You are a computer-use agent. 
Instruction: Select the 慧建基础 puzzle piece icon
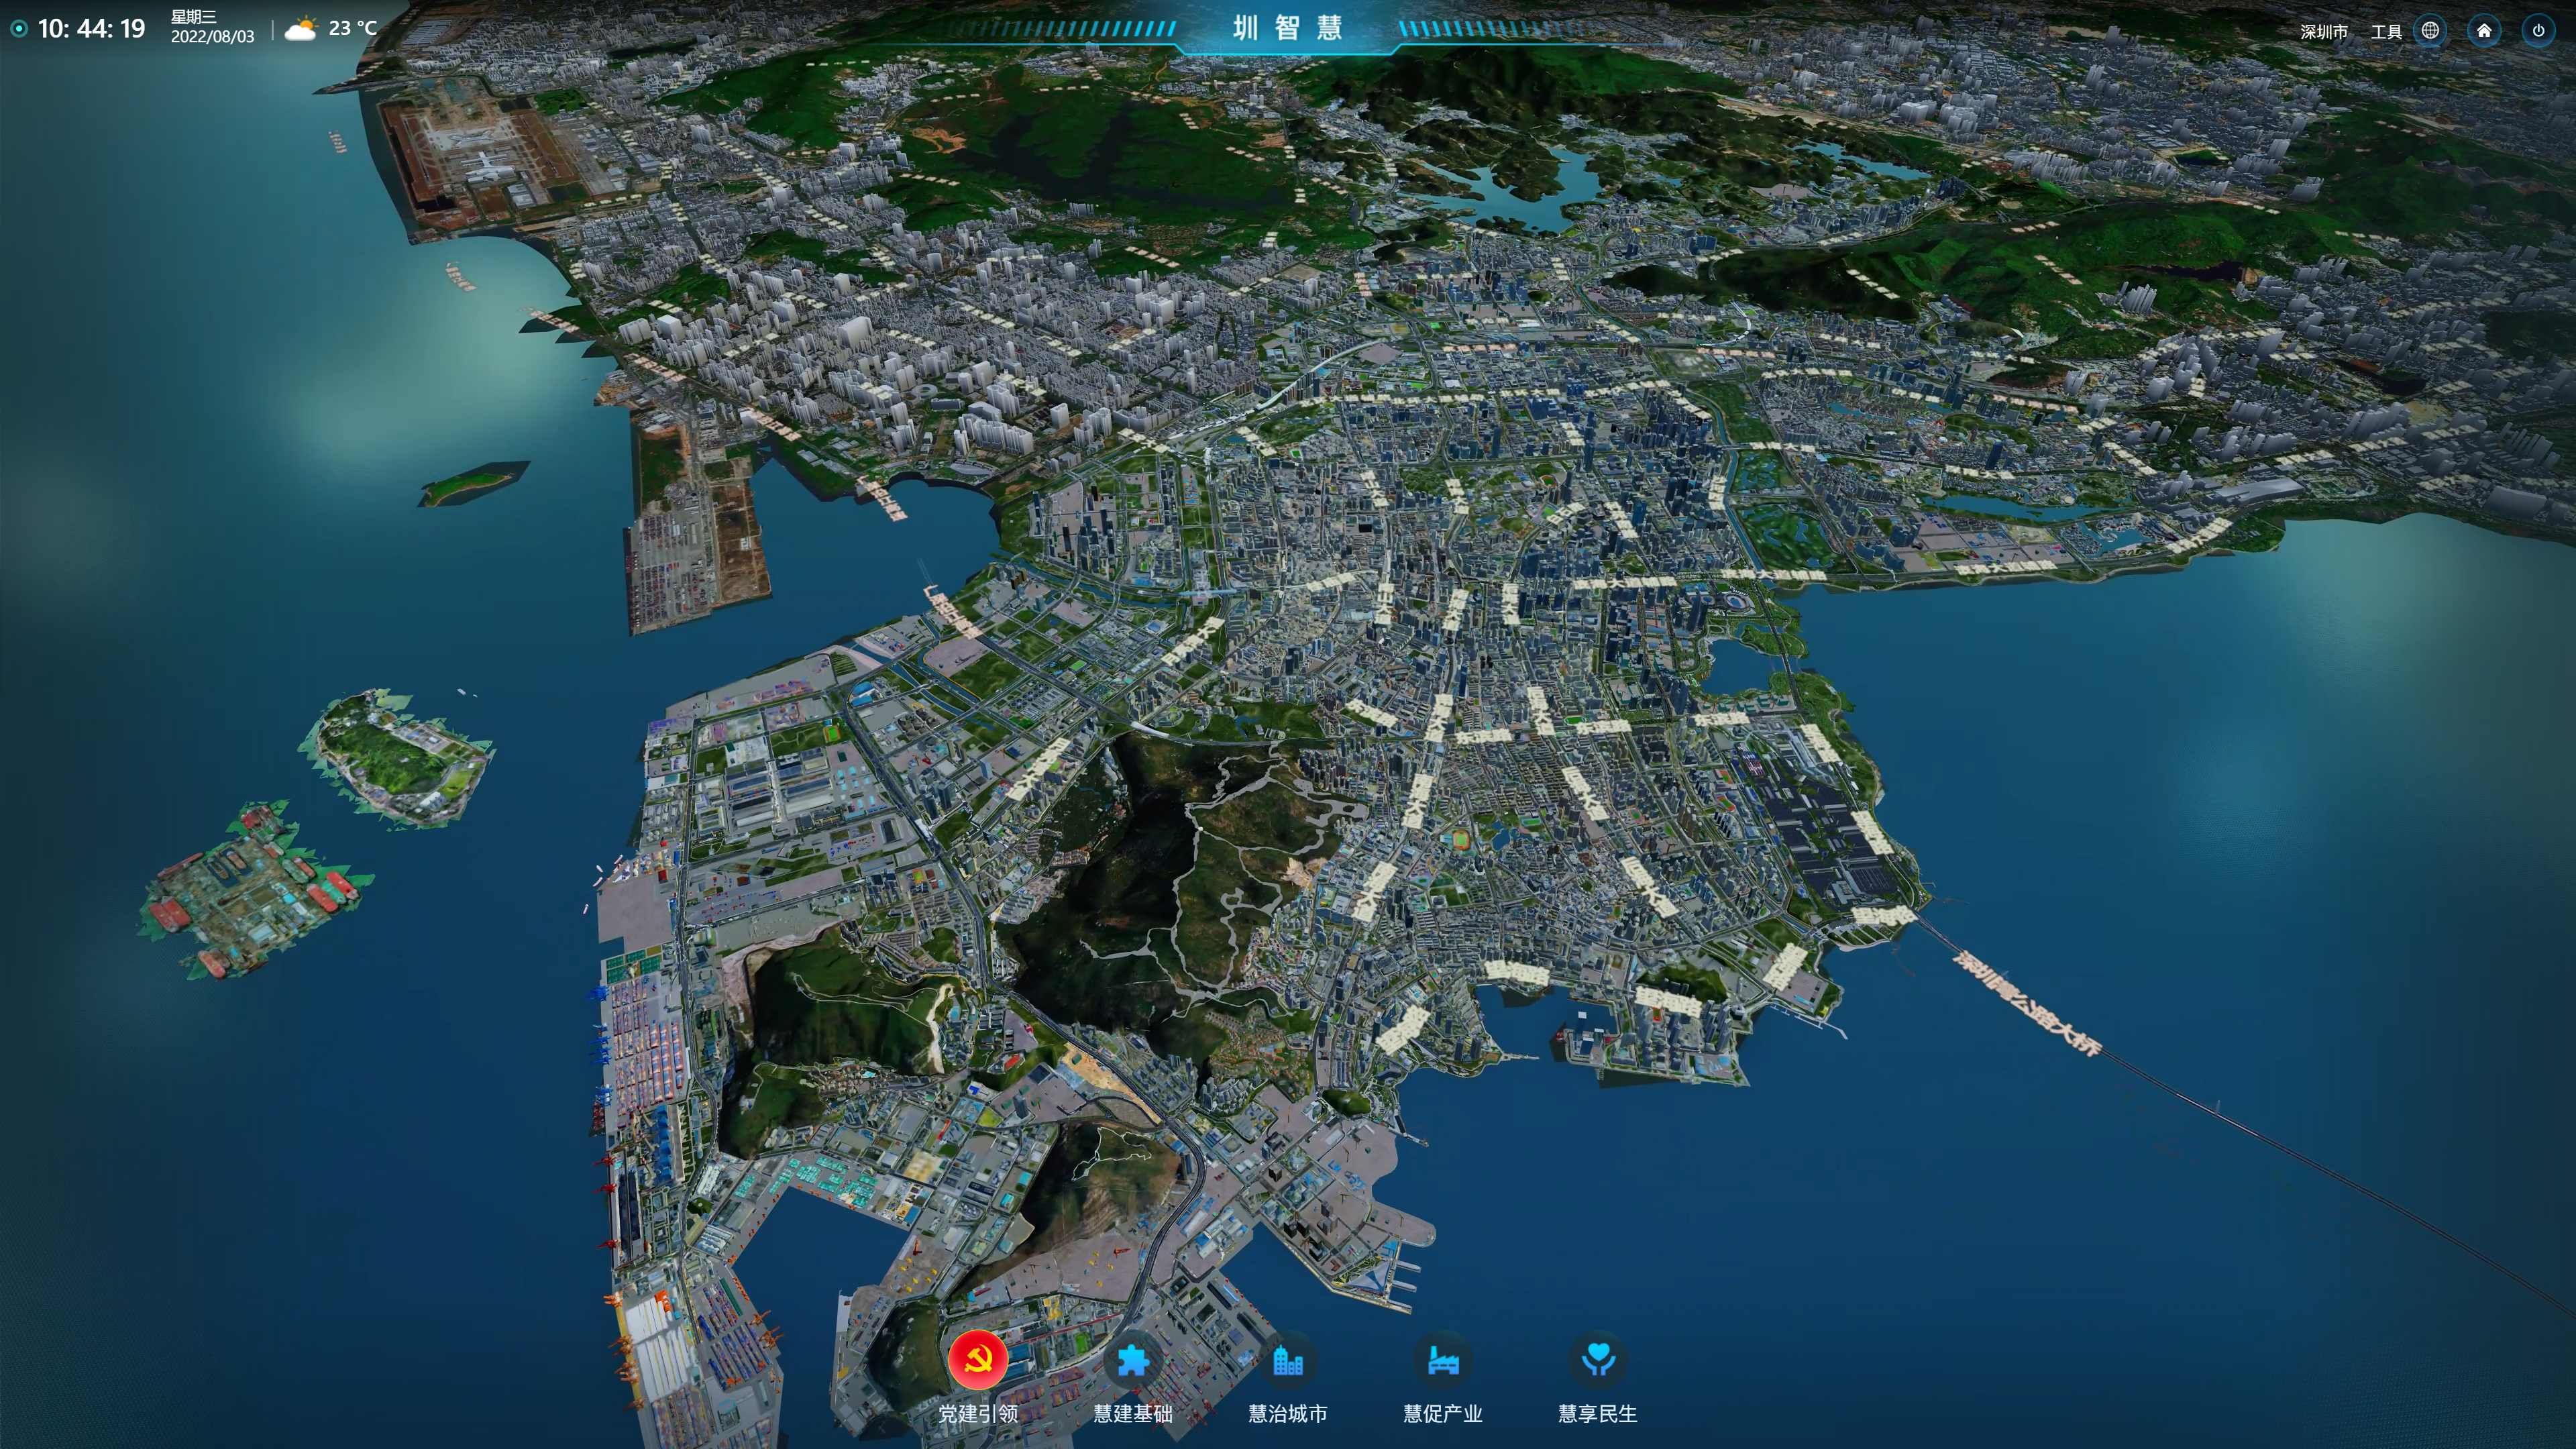[x=1132, y=1361]
